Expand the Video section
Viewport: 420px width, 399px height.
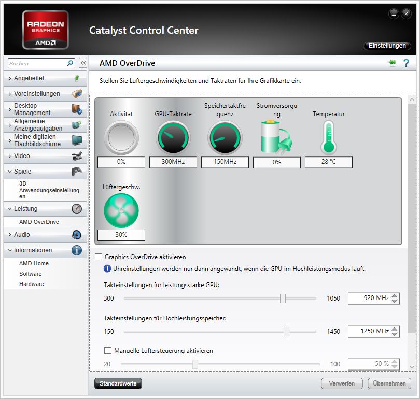10,156
